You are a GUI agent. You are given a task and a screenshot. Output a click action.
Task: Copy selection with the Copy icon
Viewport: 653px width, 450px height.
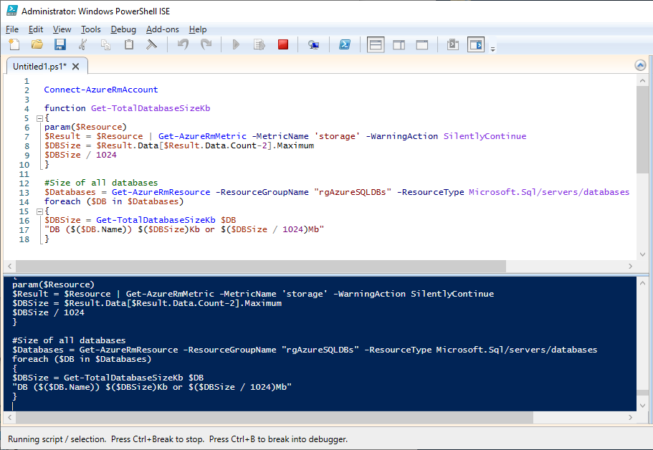[106, 44]
